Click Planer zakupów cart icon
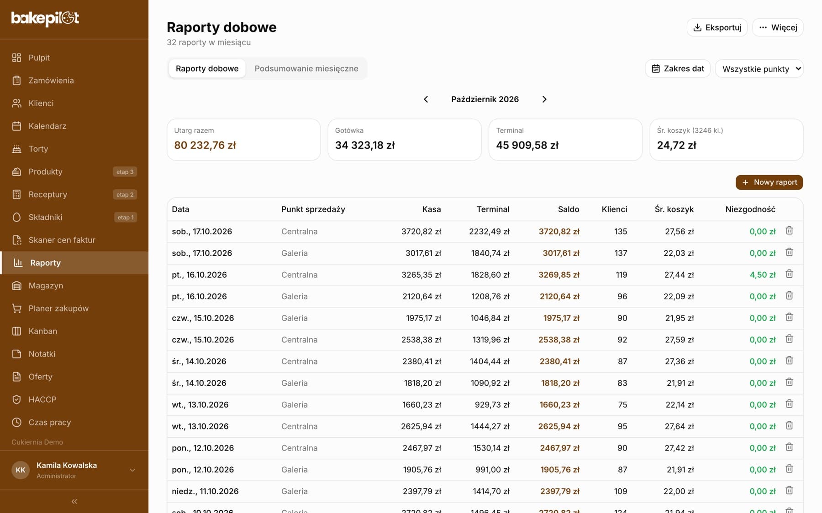The height and width of the screenshot is (513, 822). (x=17, y=308)
